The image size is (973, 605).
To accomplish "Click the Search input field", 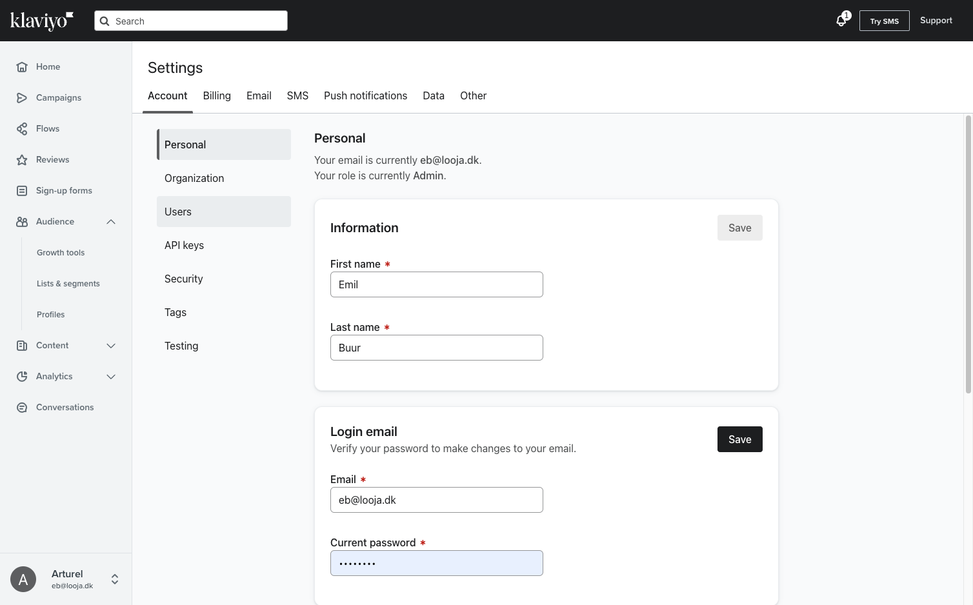I will click(x=191, y=21).
